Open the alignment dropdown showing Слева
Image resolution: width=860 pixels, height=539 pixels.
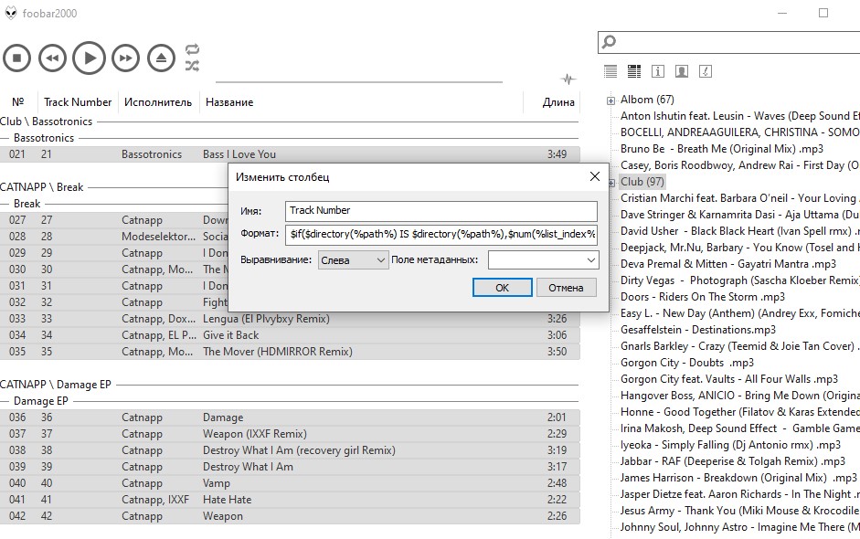pos(353,260)
